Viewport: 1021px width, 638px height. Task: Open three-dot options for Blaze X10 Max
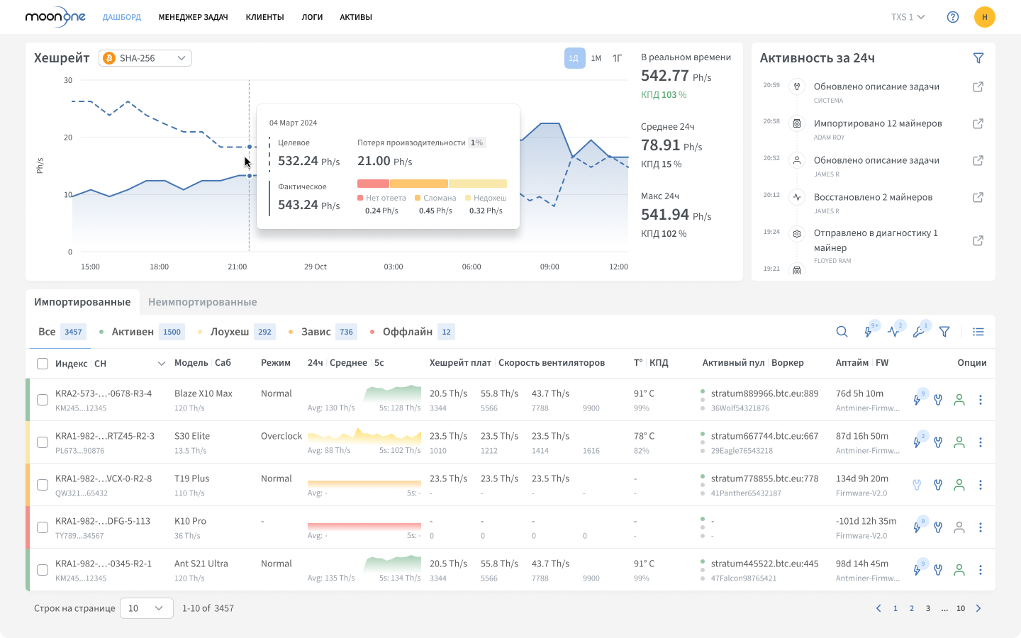pyautogui.click(x=981, y=400)
